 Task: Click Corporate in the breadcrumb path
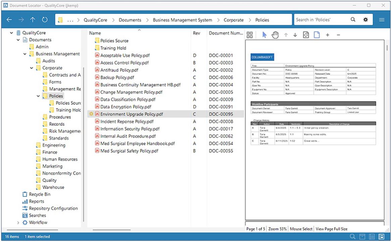click(234, 20)
